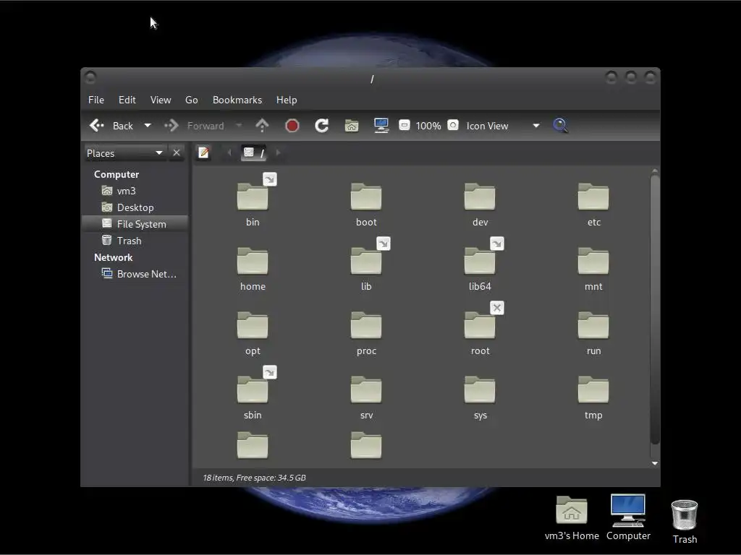Click the Trash icon on desktop
Screen dimensions: 741x555
coord(685,516)
